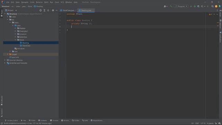Open the Structure left side tool window
The width and height of the screenshot is (222, 125).
pyautogui.click(x=2, y=112)
